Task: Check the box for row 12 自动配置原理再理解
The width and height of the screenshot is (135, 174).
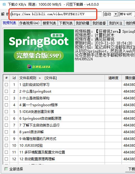Action: [x=6, y=159]
